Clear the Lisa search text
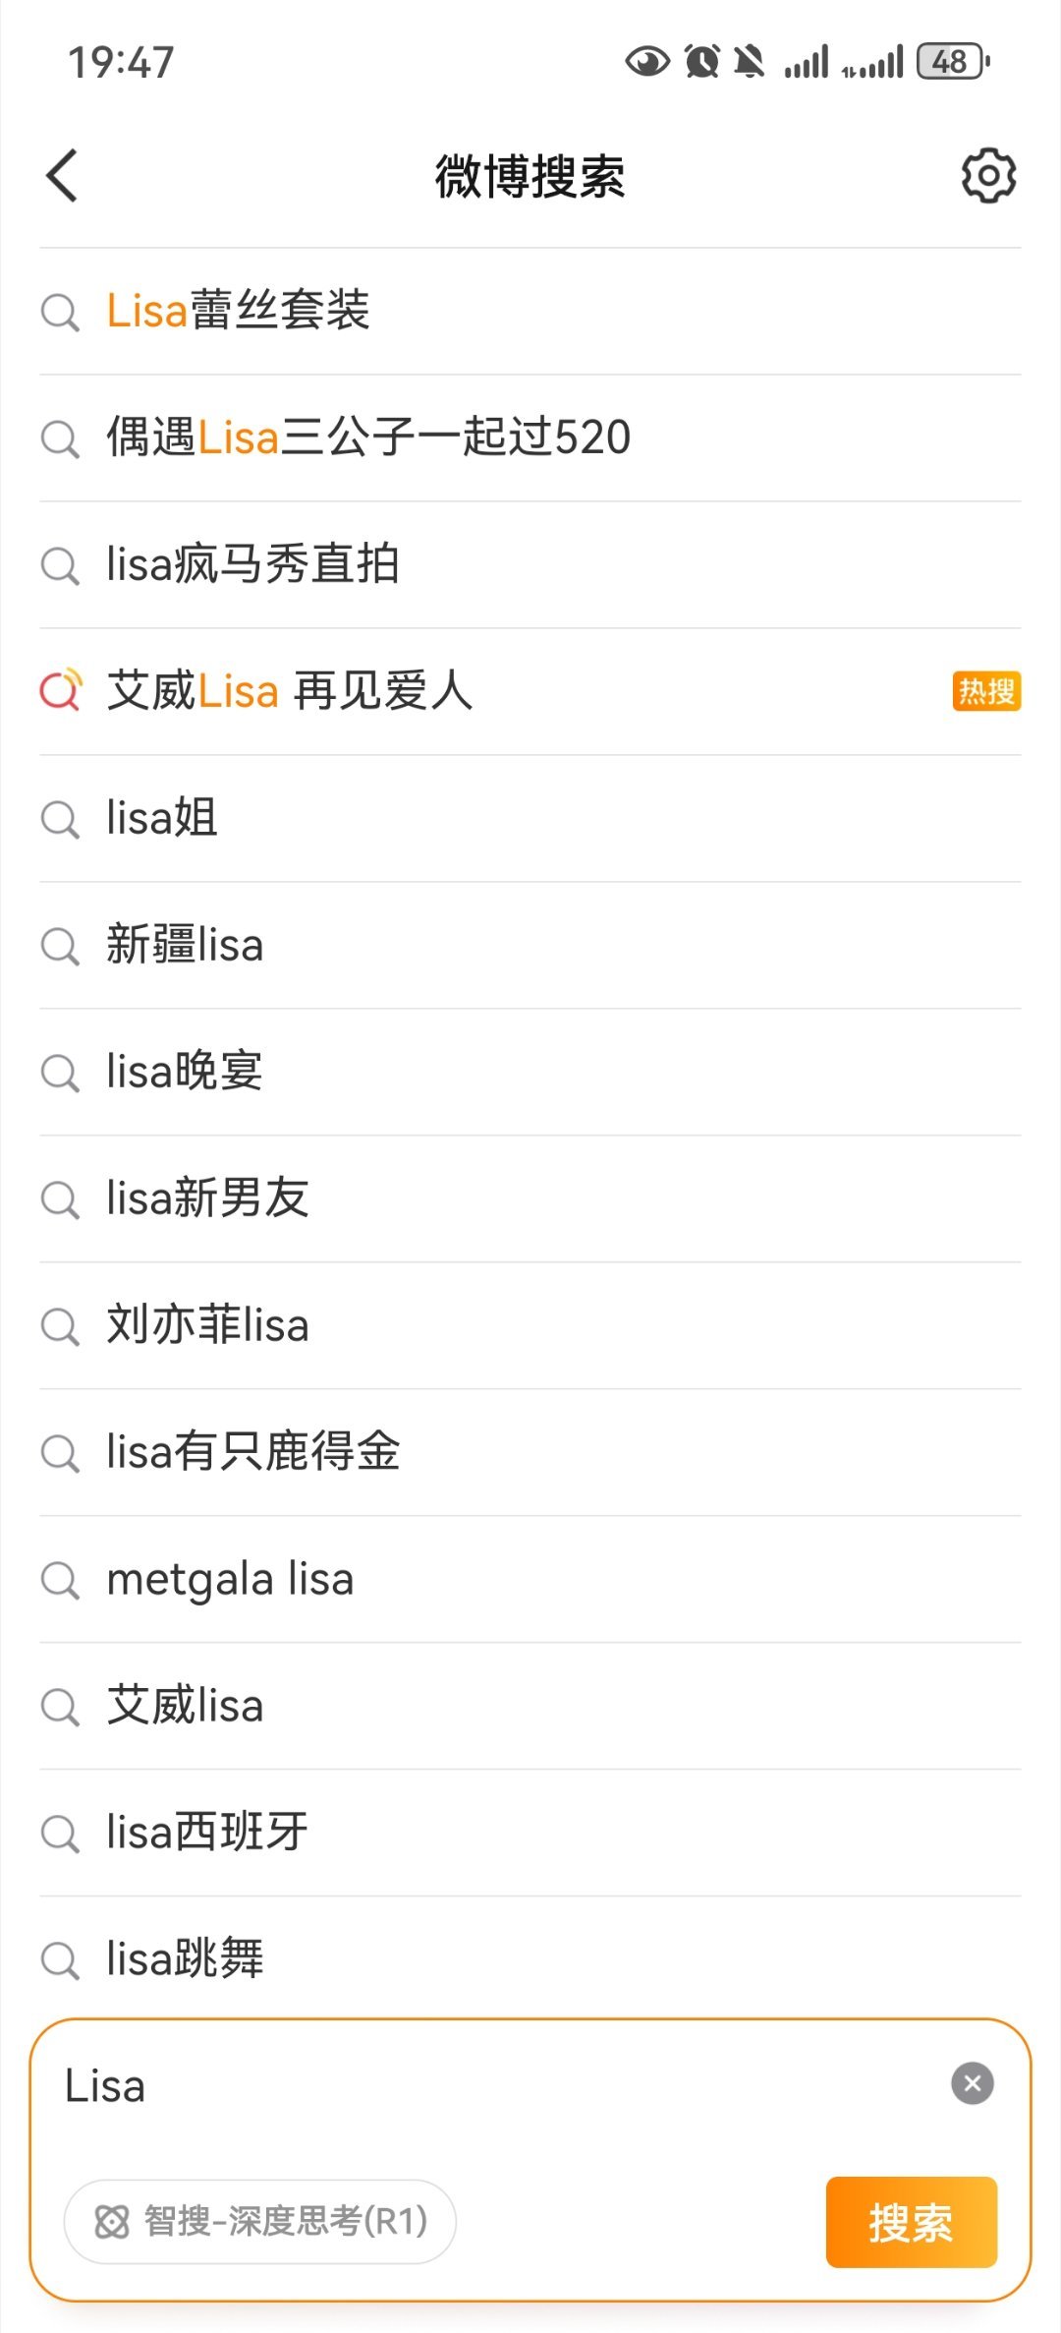 973,2082
